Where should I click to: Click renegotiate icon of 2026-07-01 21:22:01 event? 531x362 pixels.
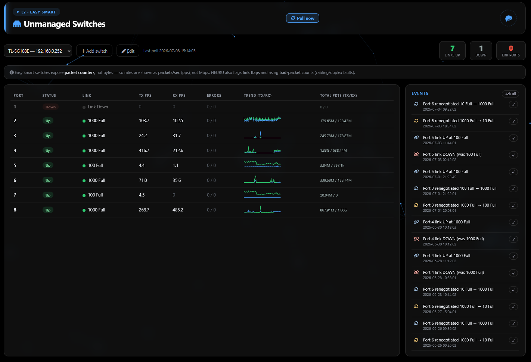416,188
